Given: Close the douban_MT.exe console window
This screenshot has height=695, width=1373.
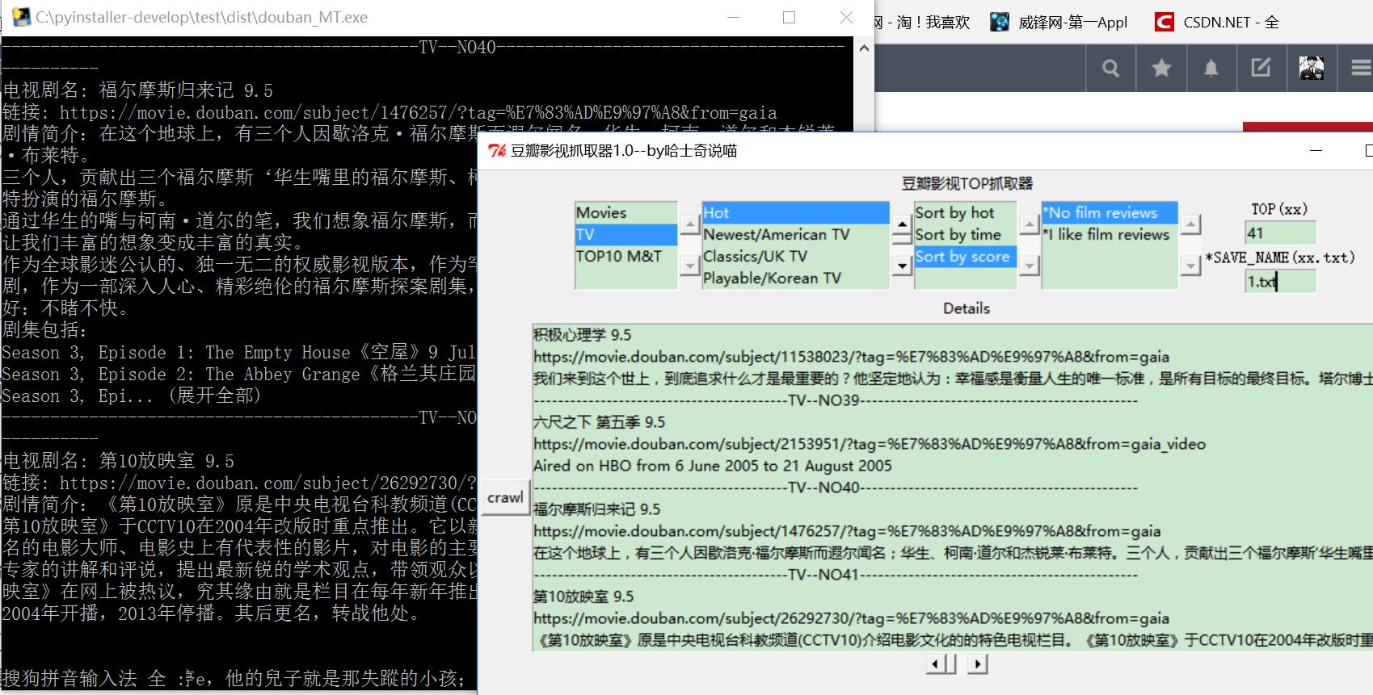Looking at the screenshot, I should (x=846, y=17).
